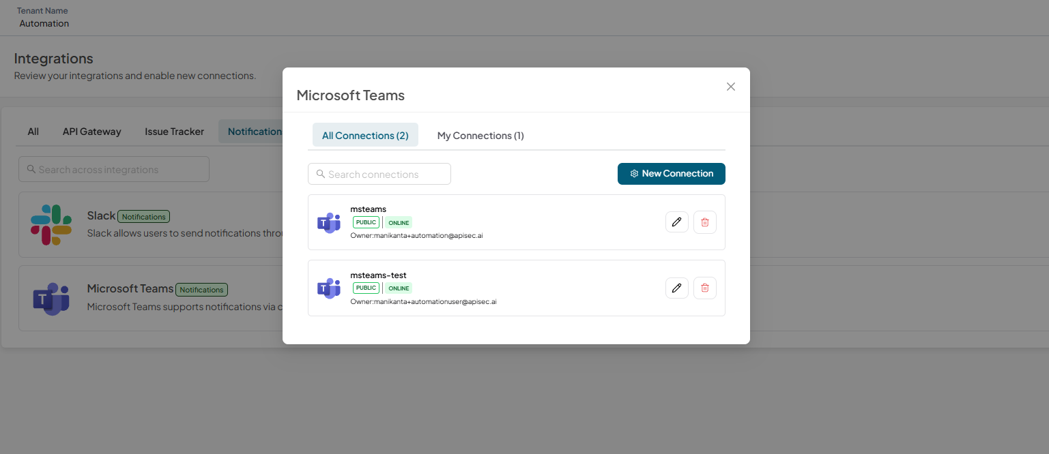Edit the msteams connection with pencil icon

(x=676, y=222)
